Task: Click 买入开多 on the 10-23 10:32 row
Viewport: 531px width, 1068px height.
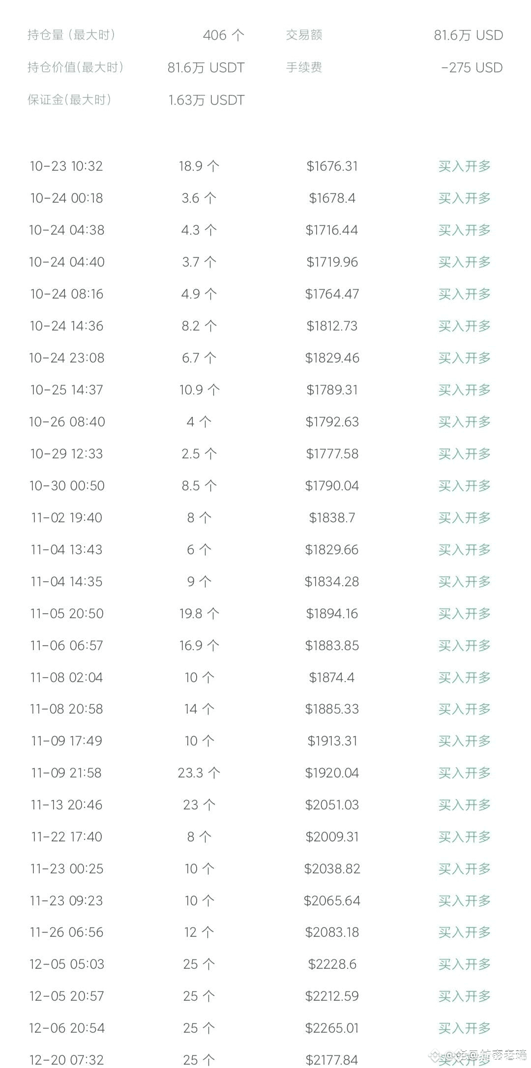Action: [464, 166]
